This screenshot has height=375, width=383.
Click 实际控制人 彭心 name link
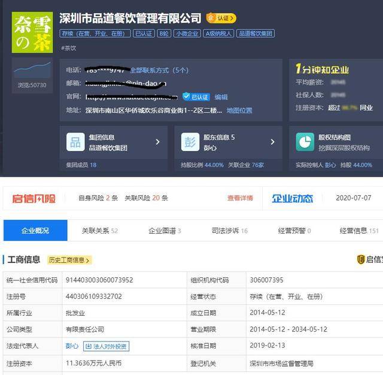pyautogui.click(x=330, y=165)
